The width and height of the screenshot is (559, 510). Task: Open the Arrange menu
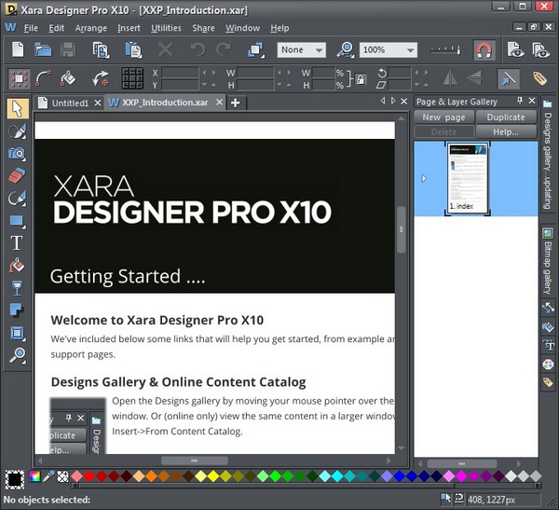(x=90, y=28)
